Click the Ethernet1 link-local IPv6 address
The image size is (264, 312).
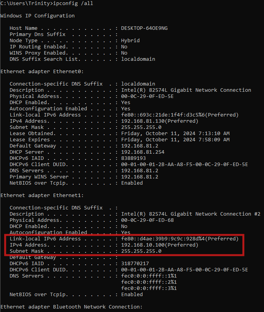point(180,239)
